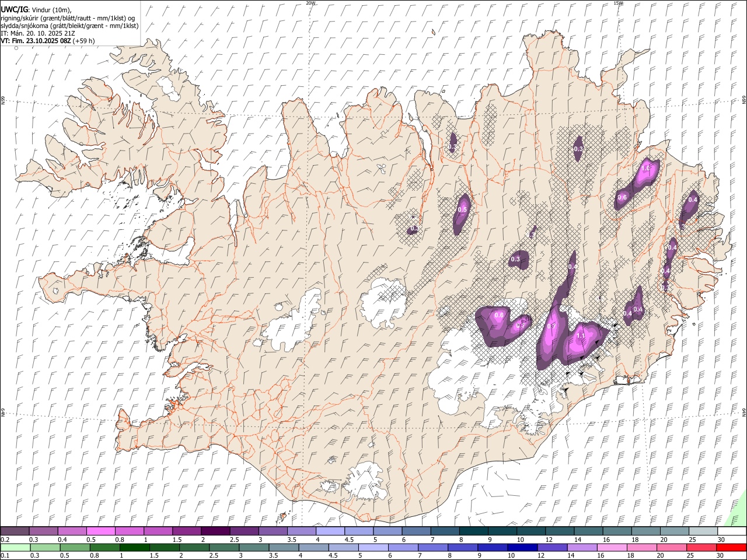Click the bright pink 0.5 swatch, top legend row
This screenshot has width=747, height=560.
(101, 531)
